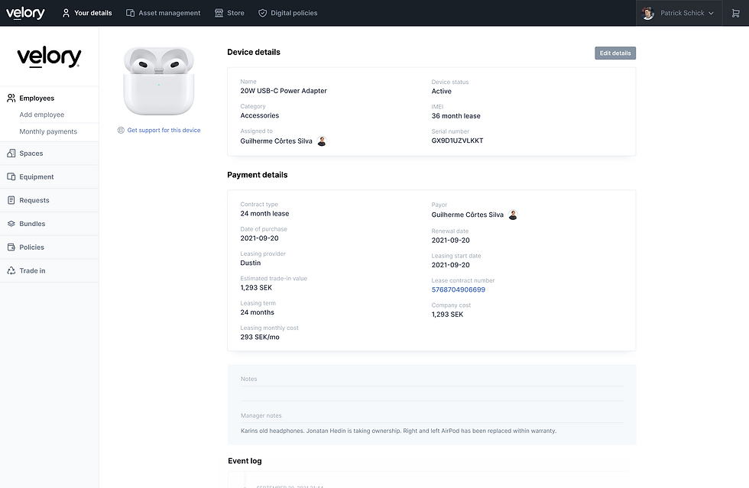Click the Equipment devices icon

tap(11, 176)
